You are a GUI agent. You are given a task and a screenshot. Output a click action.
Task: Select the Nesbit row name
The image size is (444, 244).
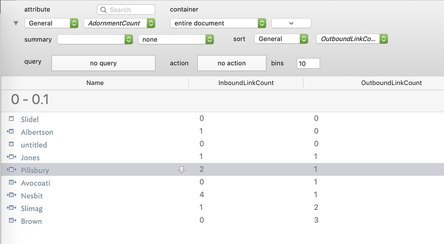[x=32, y=196]
